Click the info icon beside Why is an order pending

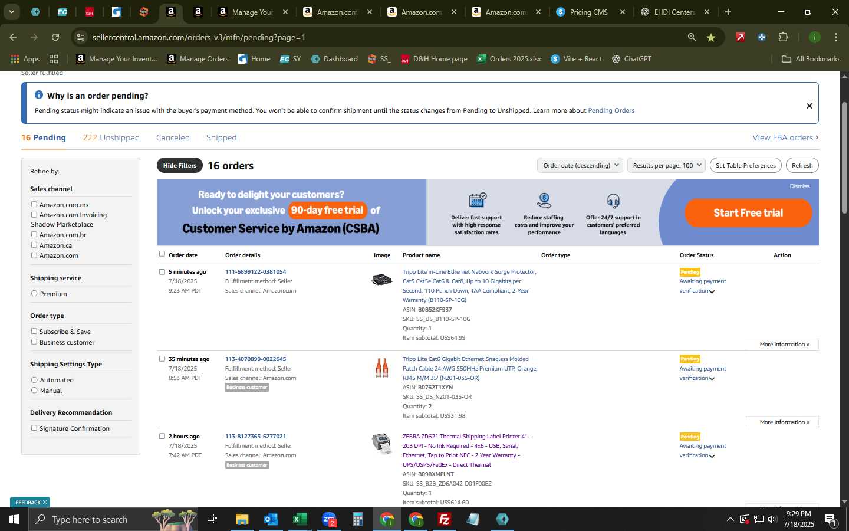point(39,95)
